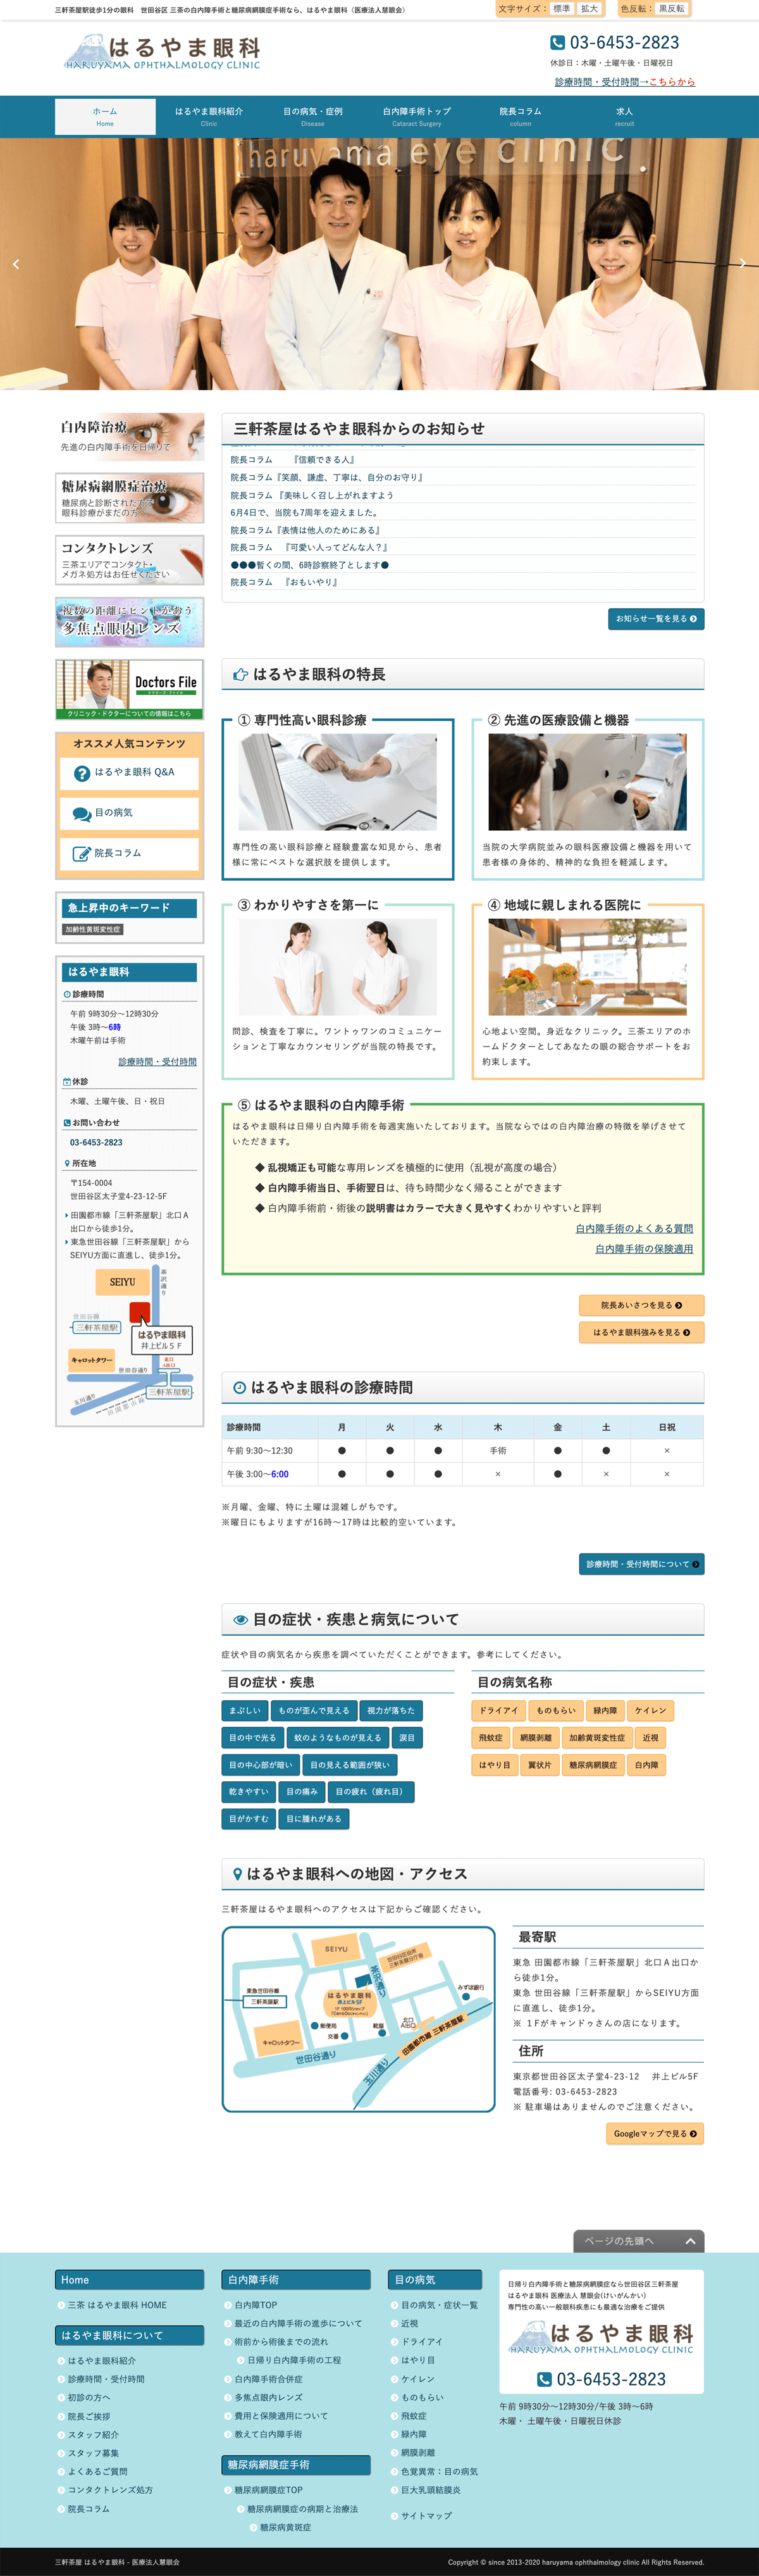The image size is (759, 2576).
Task: Click footer link 三茶 はるやま眼科 HOME
Action: pos(117,2305)
